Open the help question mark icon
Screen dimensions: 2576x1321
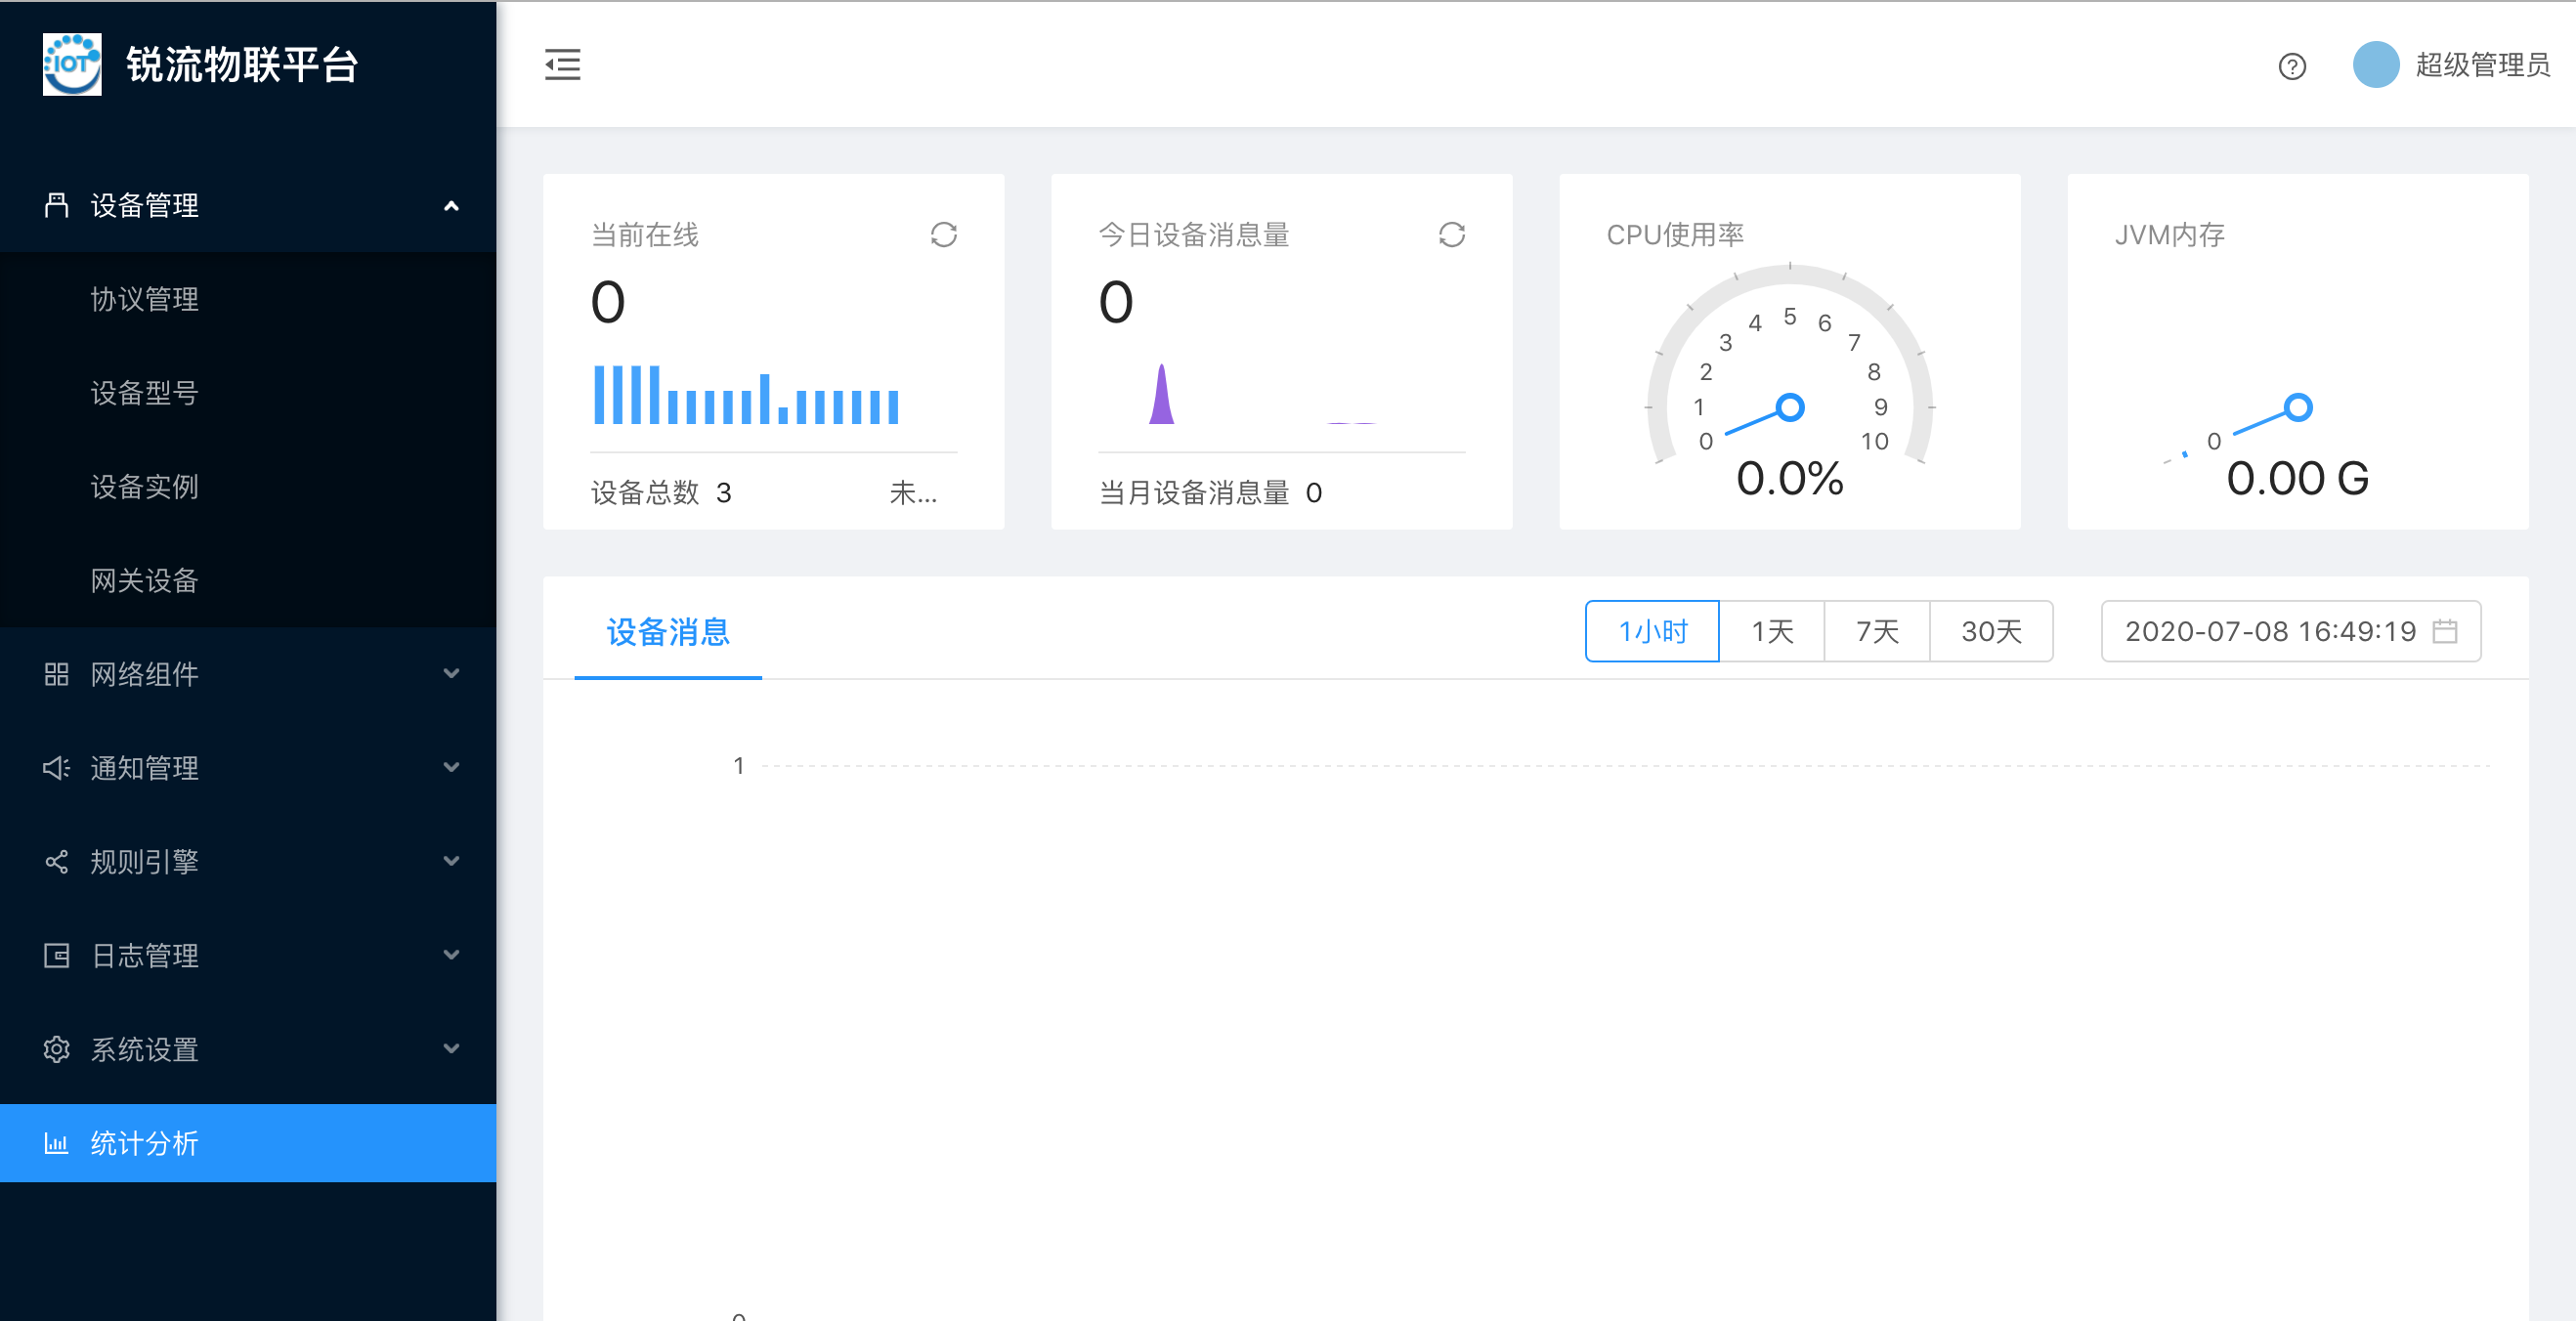(x=2291, y=66)
